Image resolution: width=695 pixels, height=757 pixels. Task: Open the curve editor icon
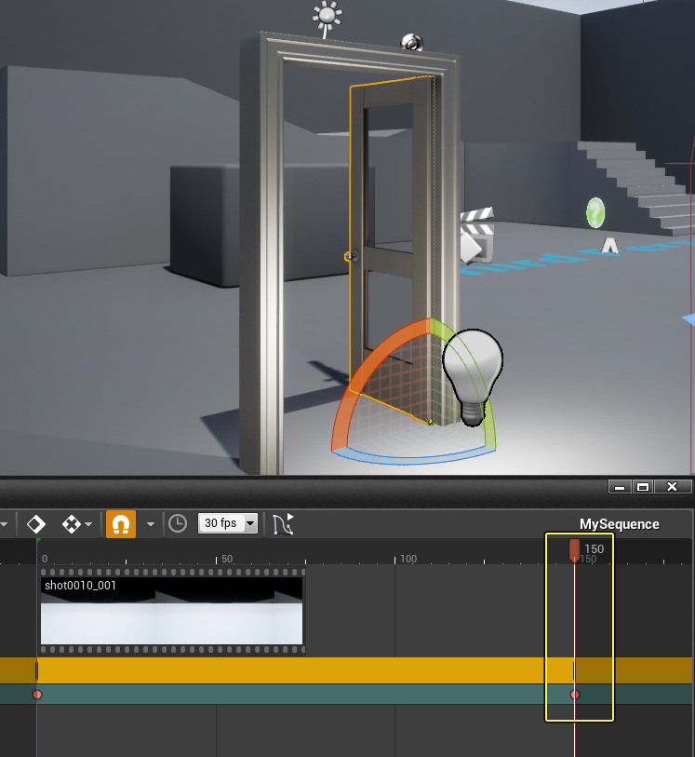pos(283,524)
